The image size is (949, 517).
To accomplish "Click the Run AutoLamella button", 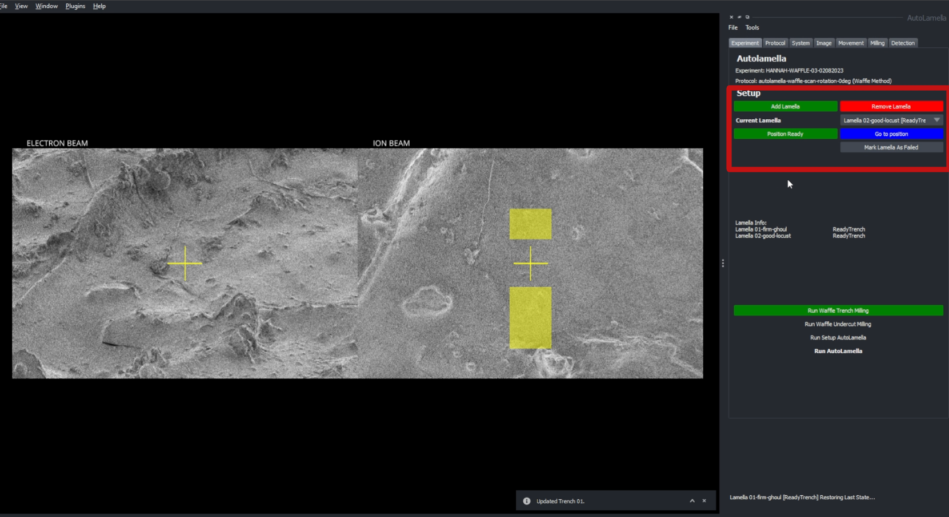I will (838, 351).
